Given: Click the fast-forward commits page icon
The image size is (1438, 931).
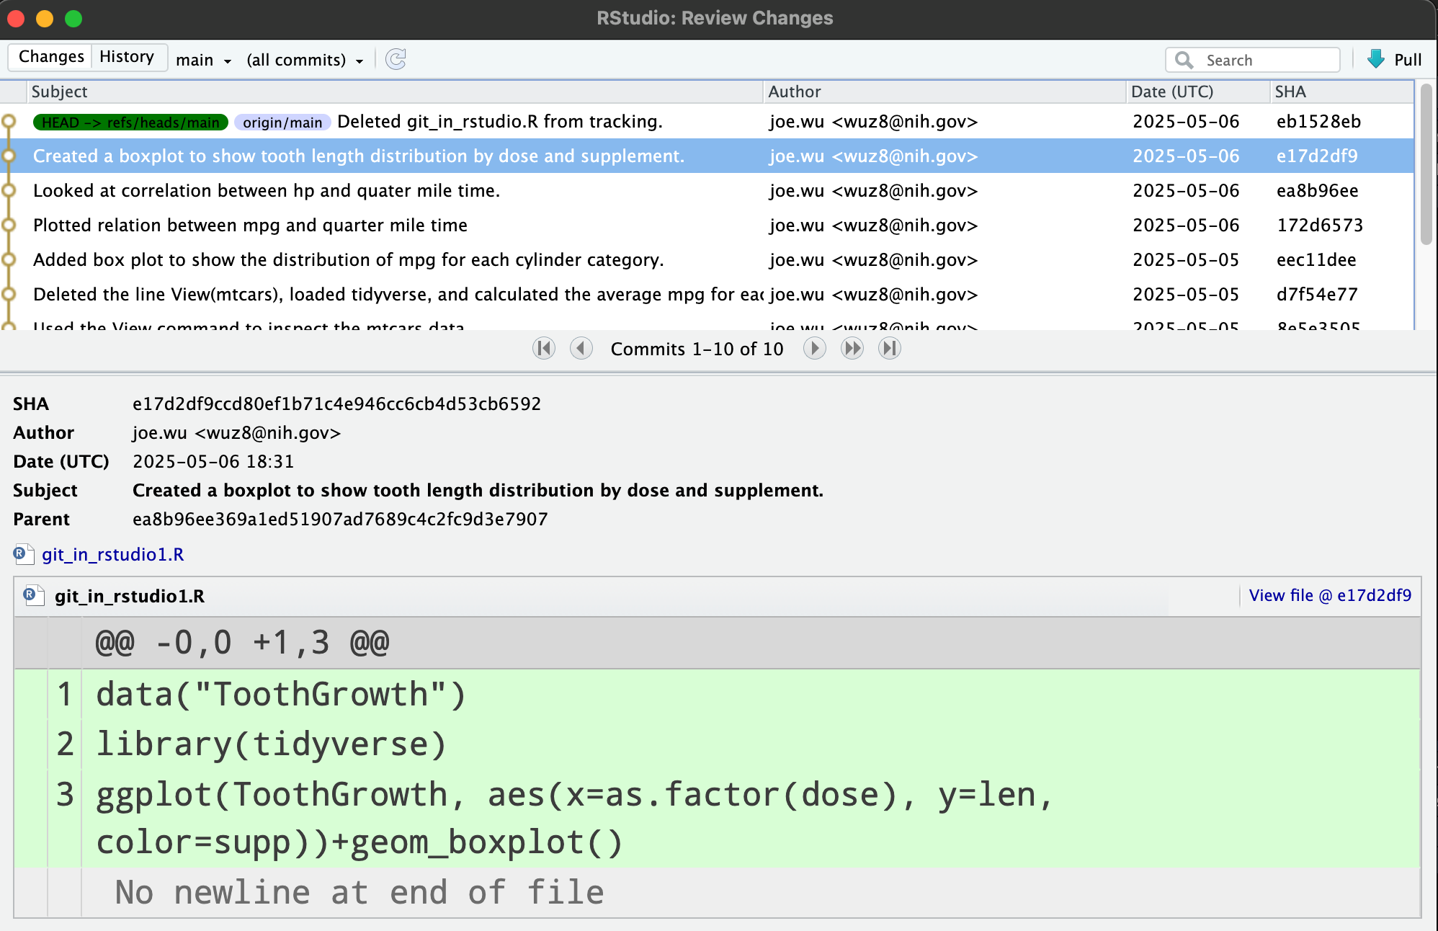Looking at the screenshot, I should click(x=852, y=349).
